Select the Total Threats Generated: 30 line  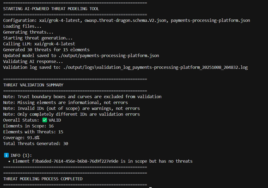pos(36,143)
